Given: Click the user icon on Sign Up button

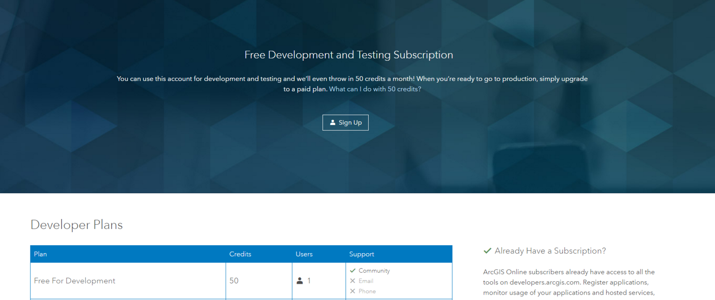Looking at the screenshot, I should (332, 122).
